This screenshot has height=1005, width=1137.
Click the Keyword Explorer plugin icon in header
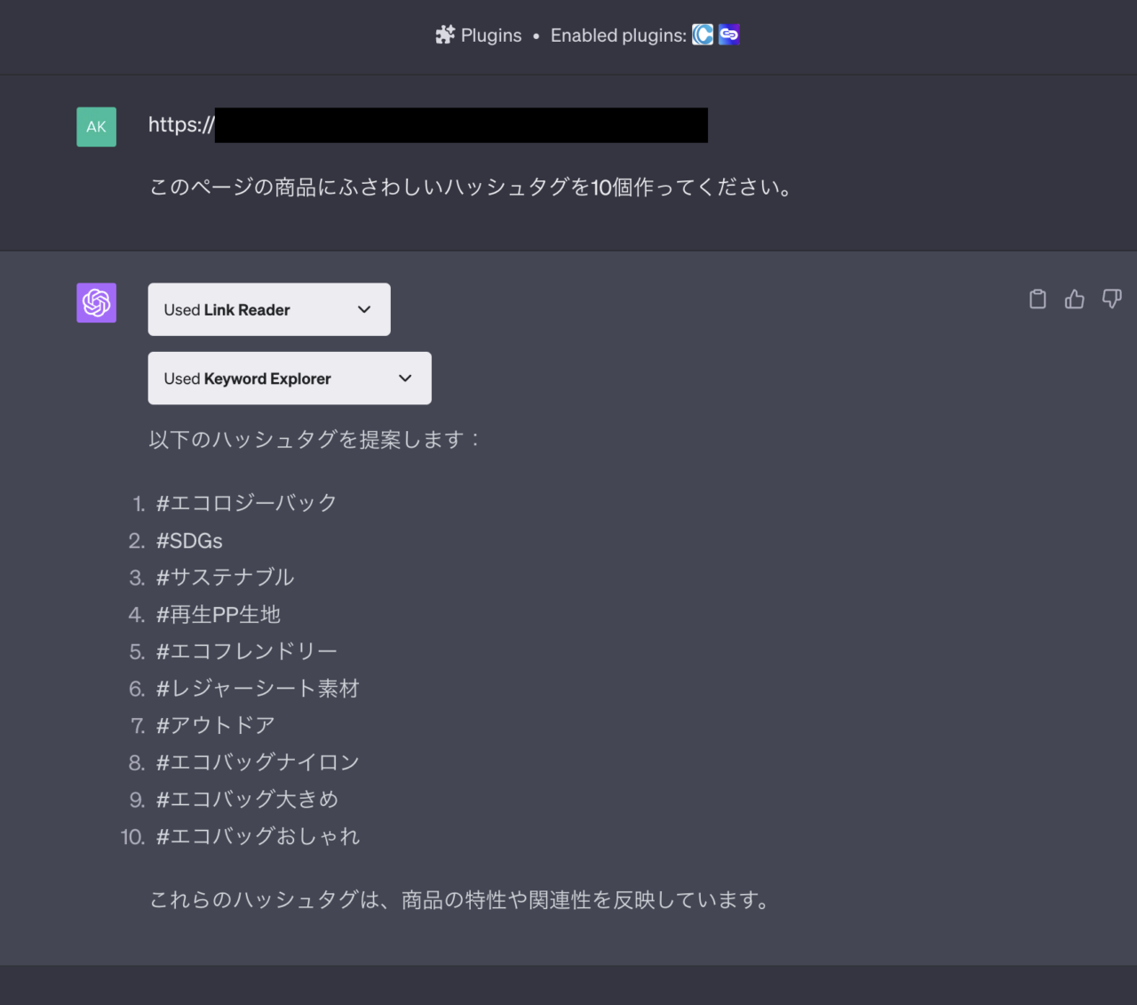coord(703,35)
